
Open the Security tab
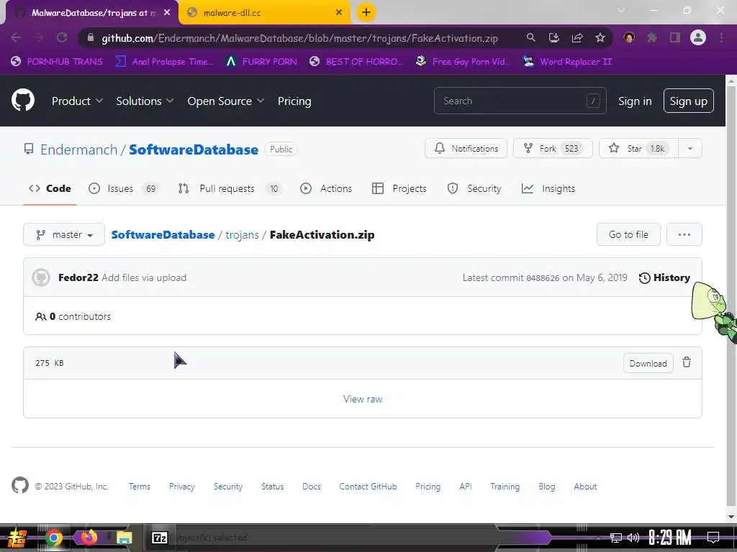coord(474,188)
